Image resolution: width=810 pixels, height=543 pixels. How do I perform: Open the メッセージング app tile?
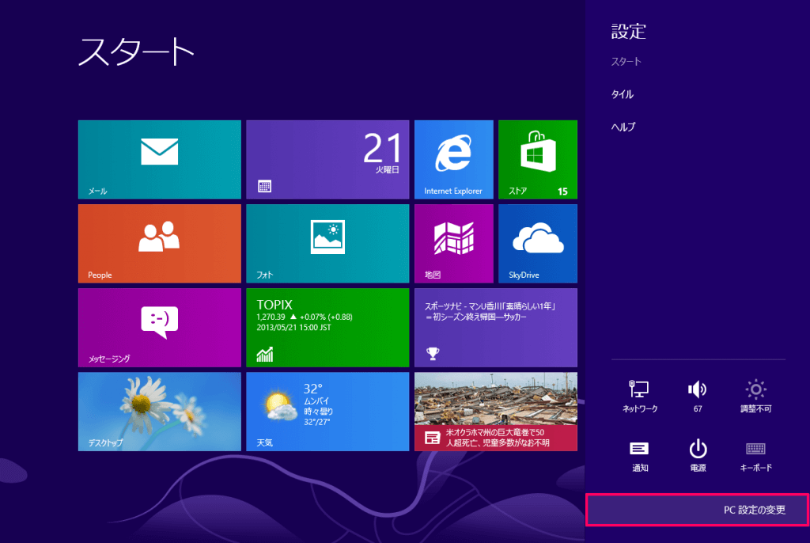(x=158, y=328)
